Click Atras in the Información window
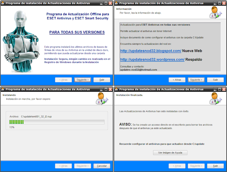 click(x=177, y=80)
